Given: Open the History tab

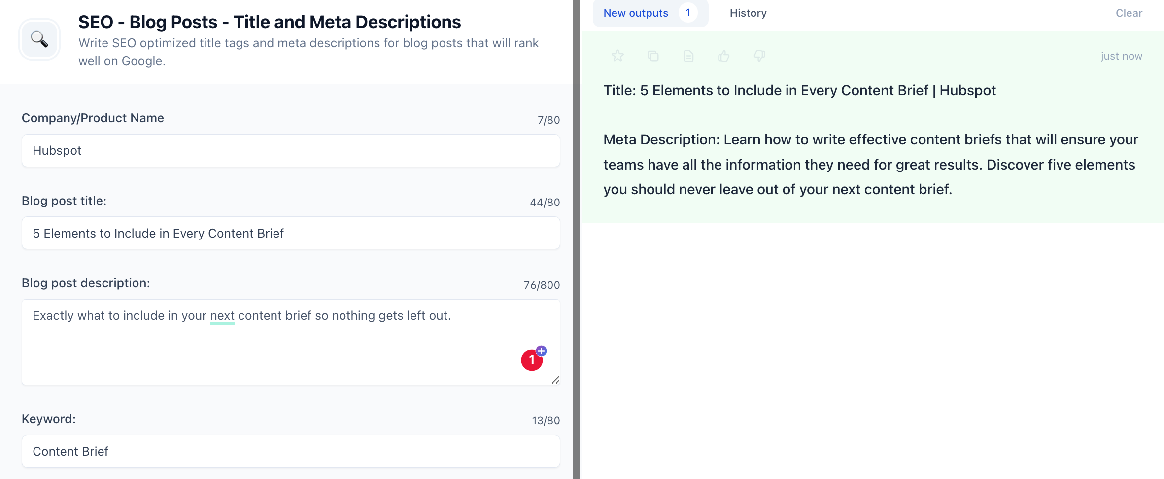Looking at the screenshot, I should 748,13.
